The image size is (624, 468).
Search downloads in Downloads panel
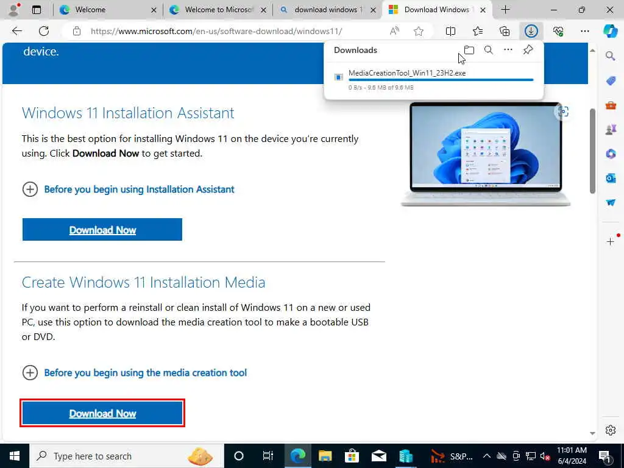(x=489, y=50)
